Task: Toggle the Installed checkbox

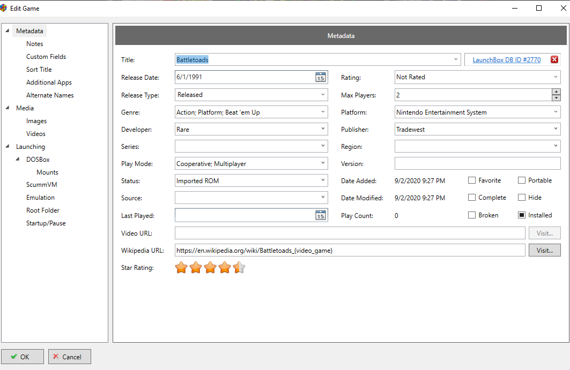Action: pyautogui.click(x=522, y=215)
